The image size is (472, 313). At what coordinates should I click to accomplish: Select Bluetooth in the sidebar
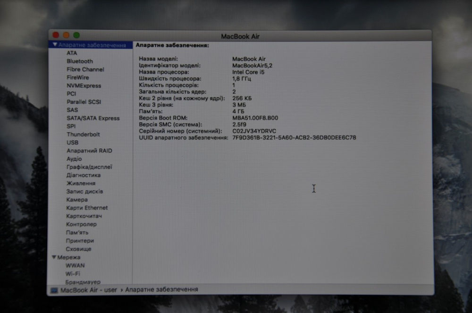tap(80, 61)
